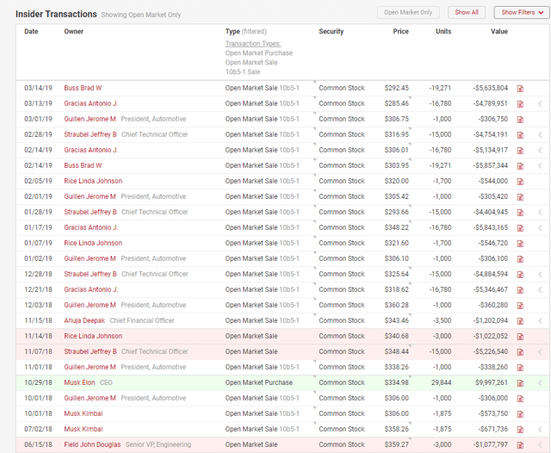Open filing document for 02/01/19 Guillen Jerome M
The height and width of the screenshot is (453, 551).
tap(520, 197)
